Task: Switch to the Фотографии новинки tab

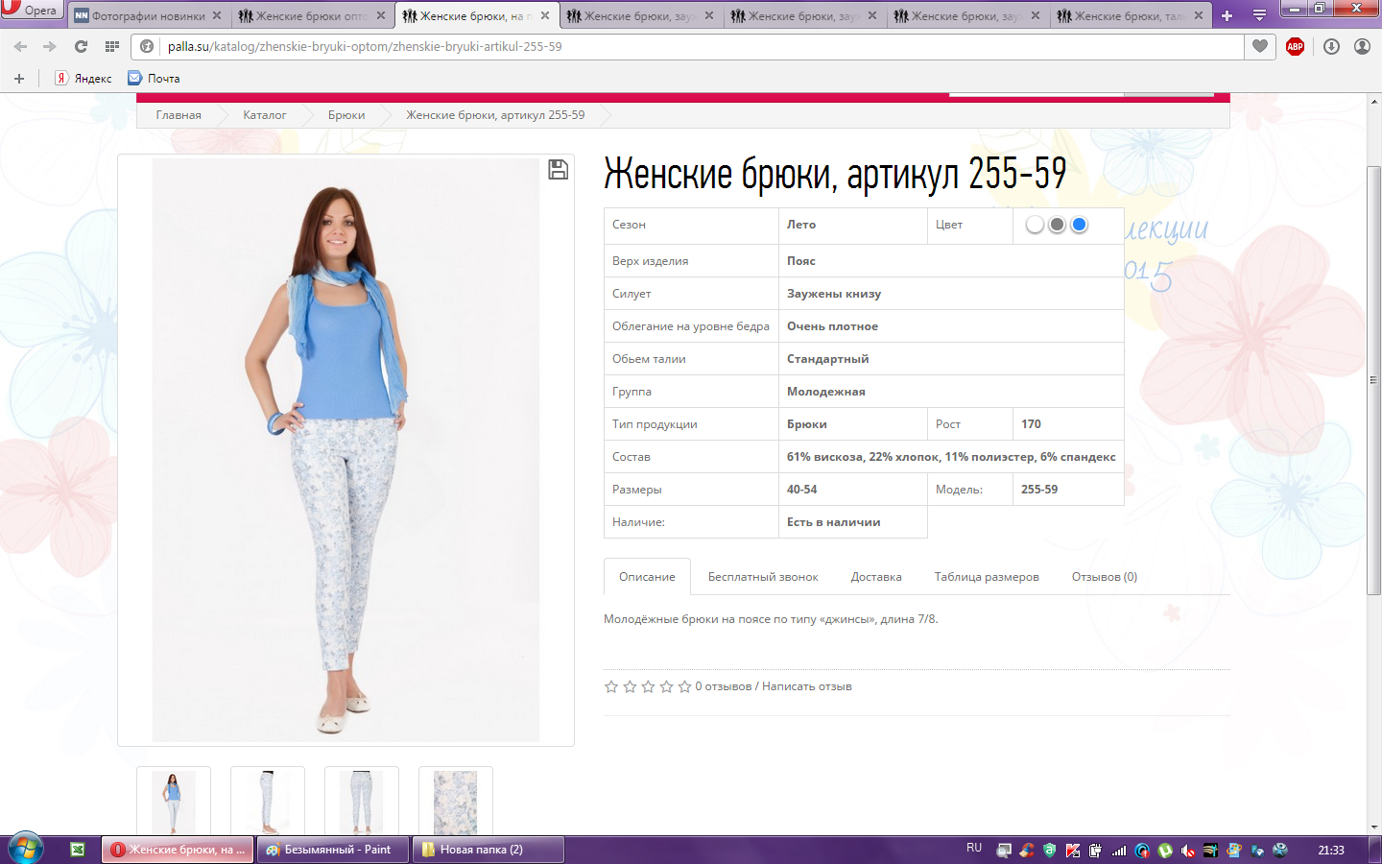Action: point(148,15)
